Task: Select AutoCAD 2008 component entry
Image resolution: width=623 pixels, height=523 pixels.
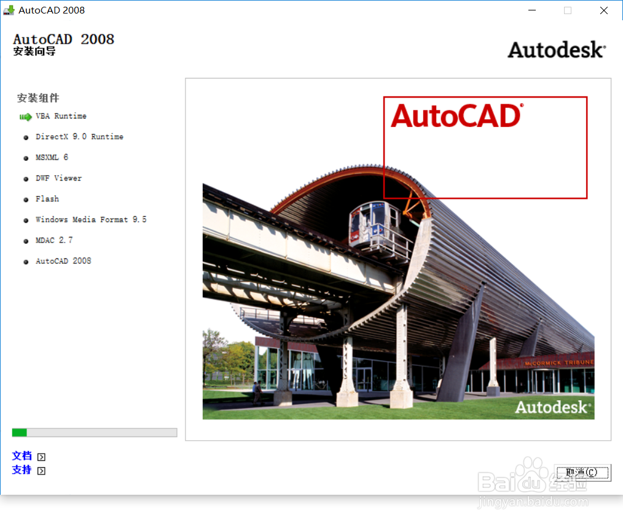Action: point(63,261)
